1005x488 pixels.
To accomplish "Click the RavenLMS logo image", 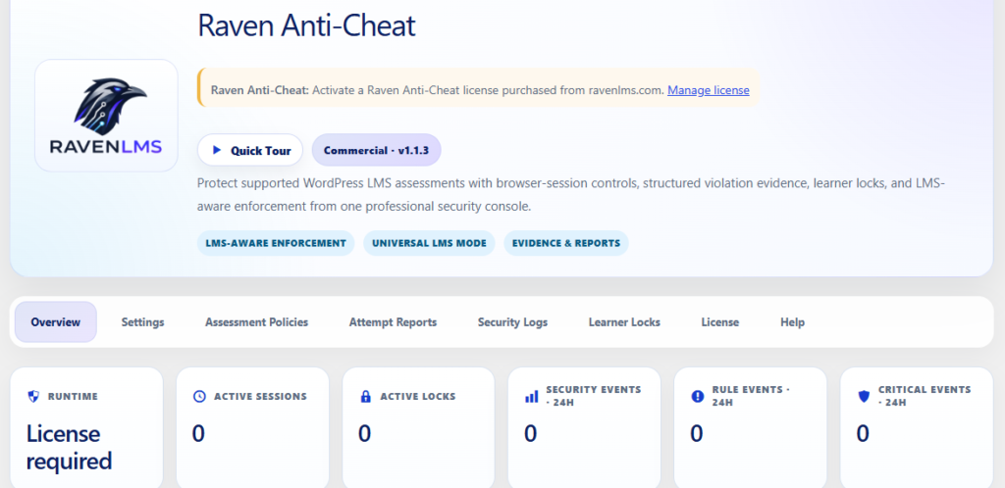I will tap(106, 116).
